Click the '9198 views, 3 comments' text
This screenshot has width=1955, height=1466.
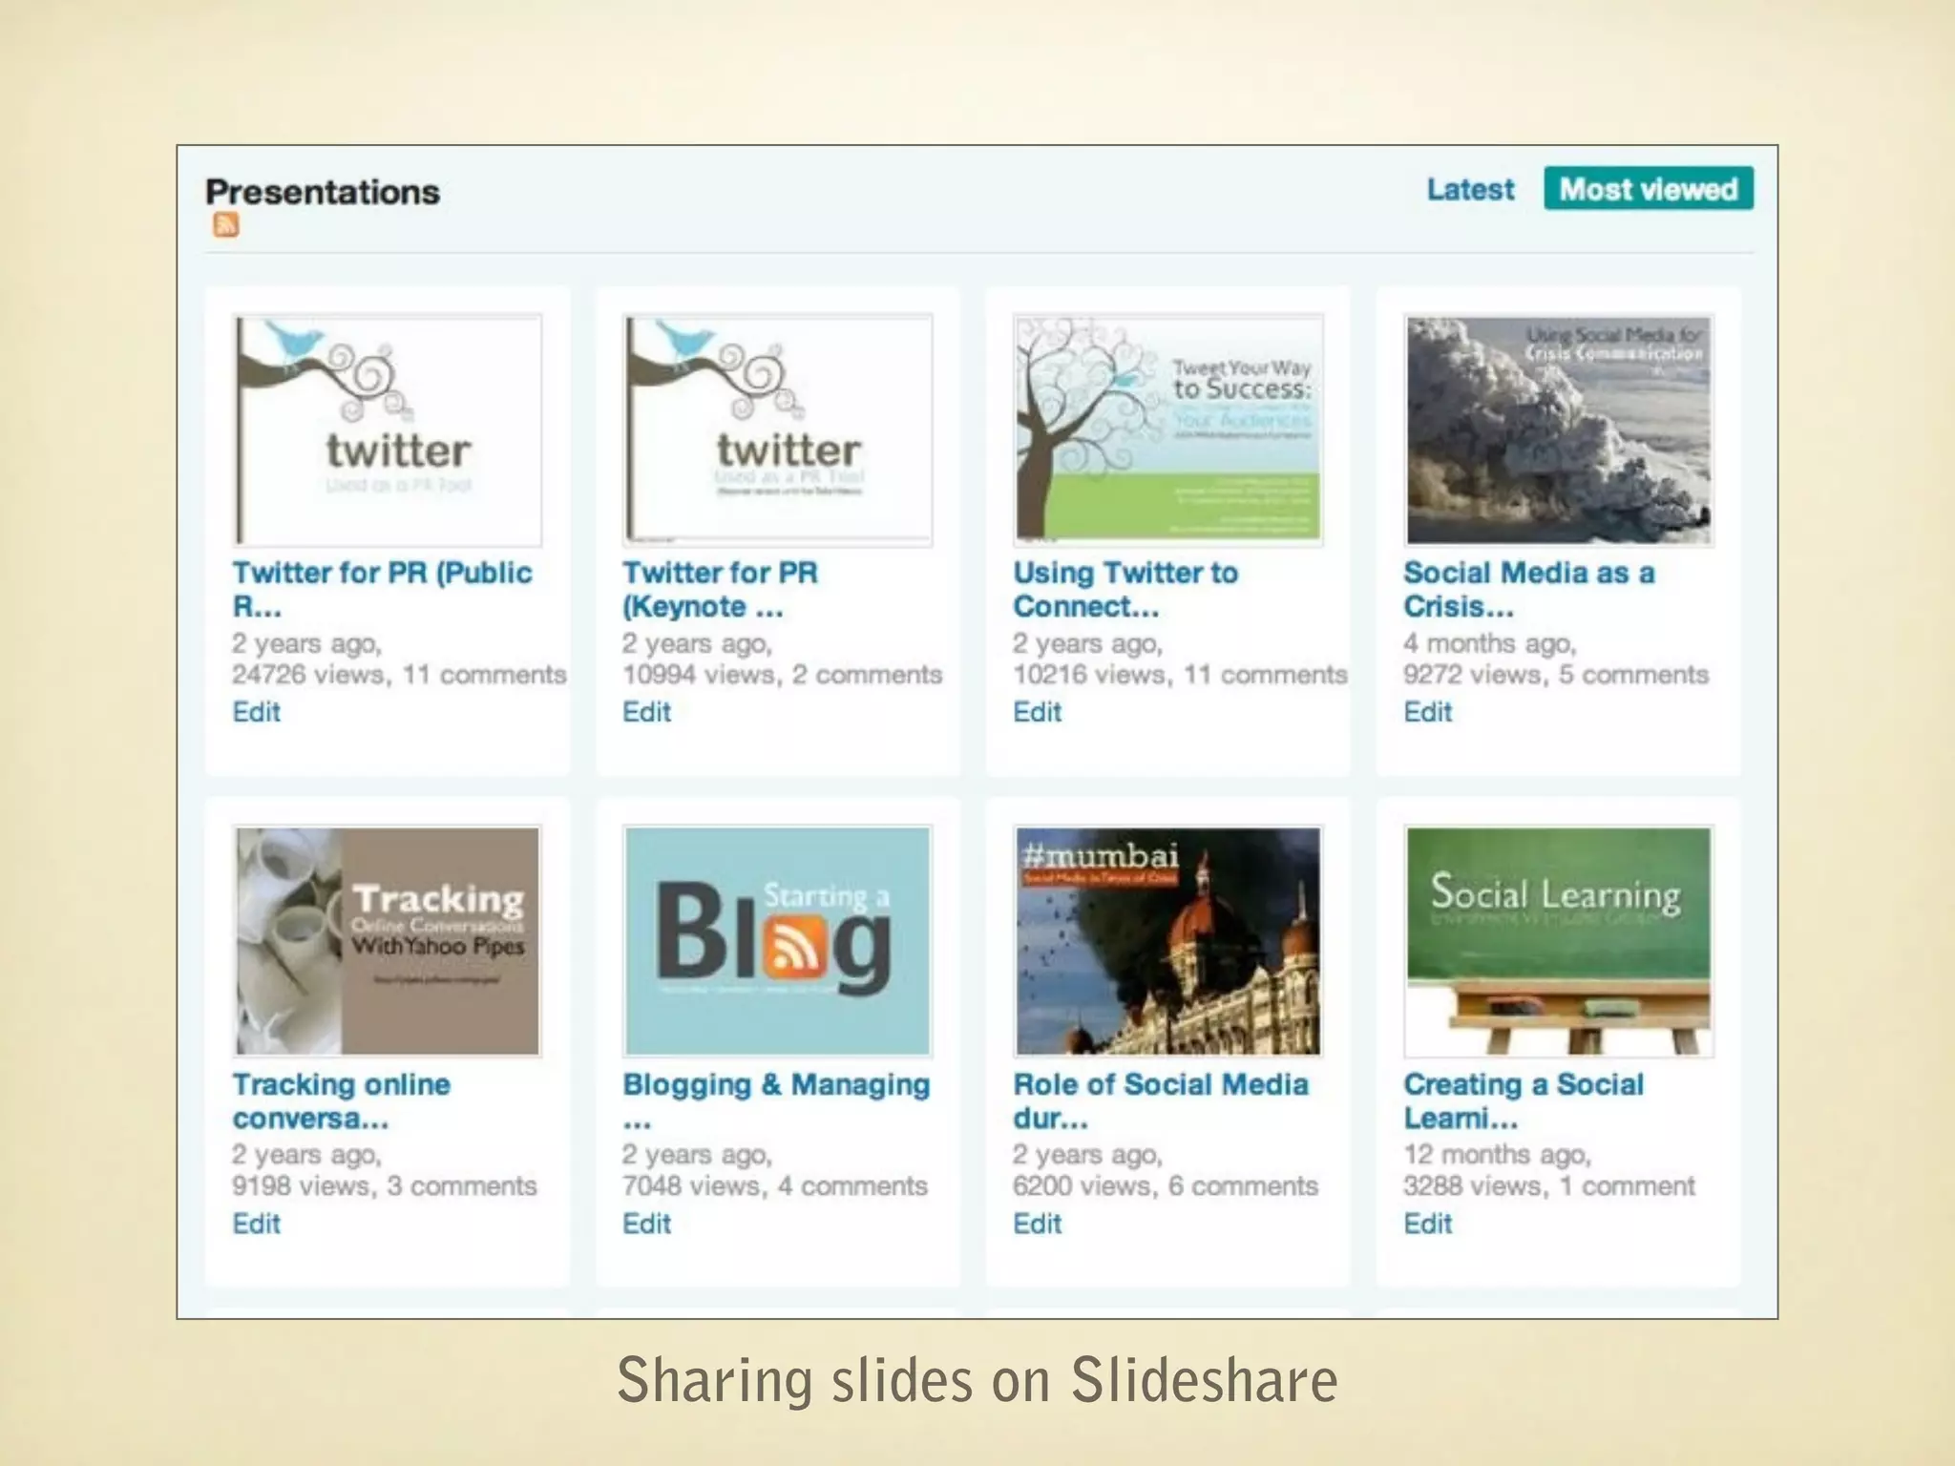tap(385, 1186)
